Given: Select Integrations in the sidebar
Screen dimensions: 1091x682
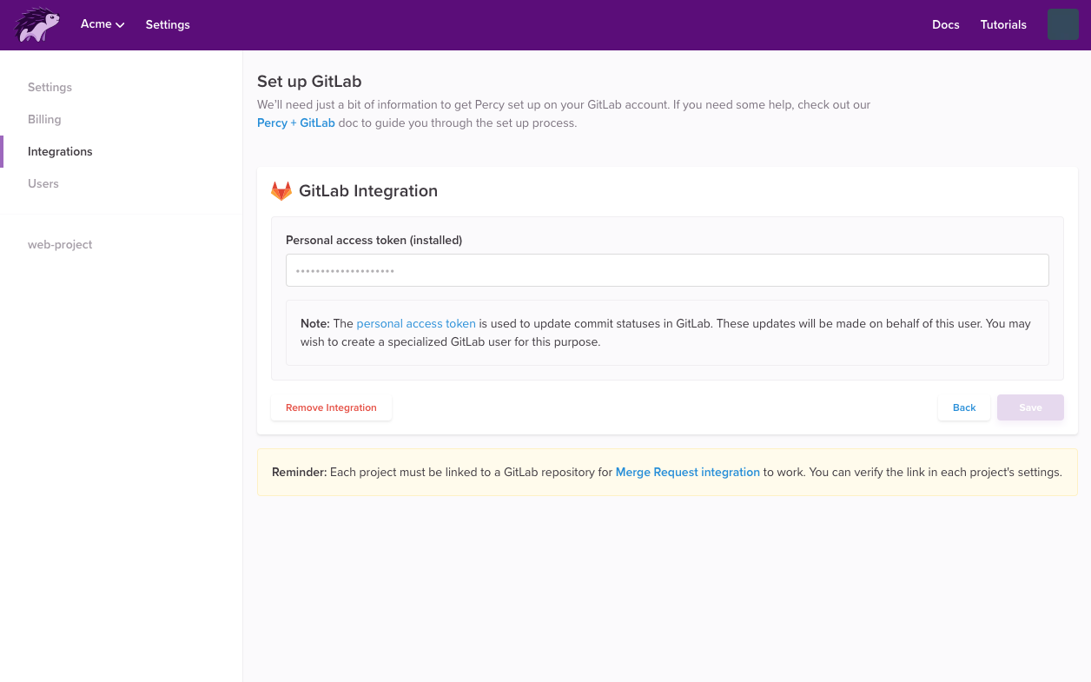Looking at the screenshot, I should 60,151.
